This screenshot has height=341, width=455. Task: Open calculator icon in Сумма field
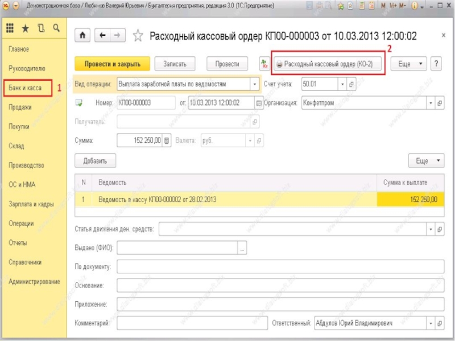click(167, 141)
